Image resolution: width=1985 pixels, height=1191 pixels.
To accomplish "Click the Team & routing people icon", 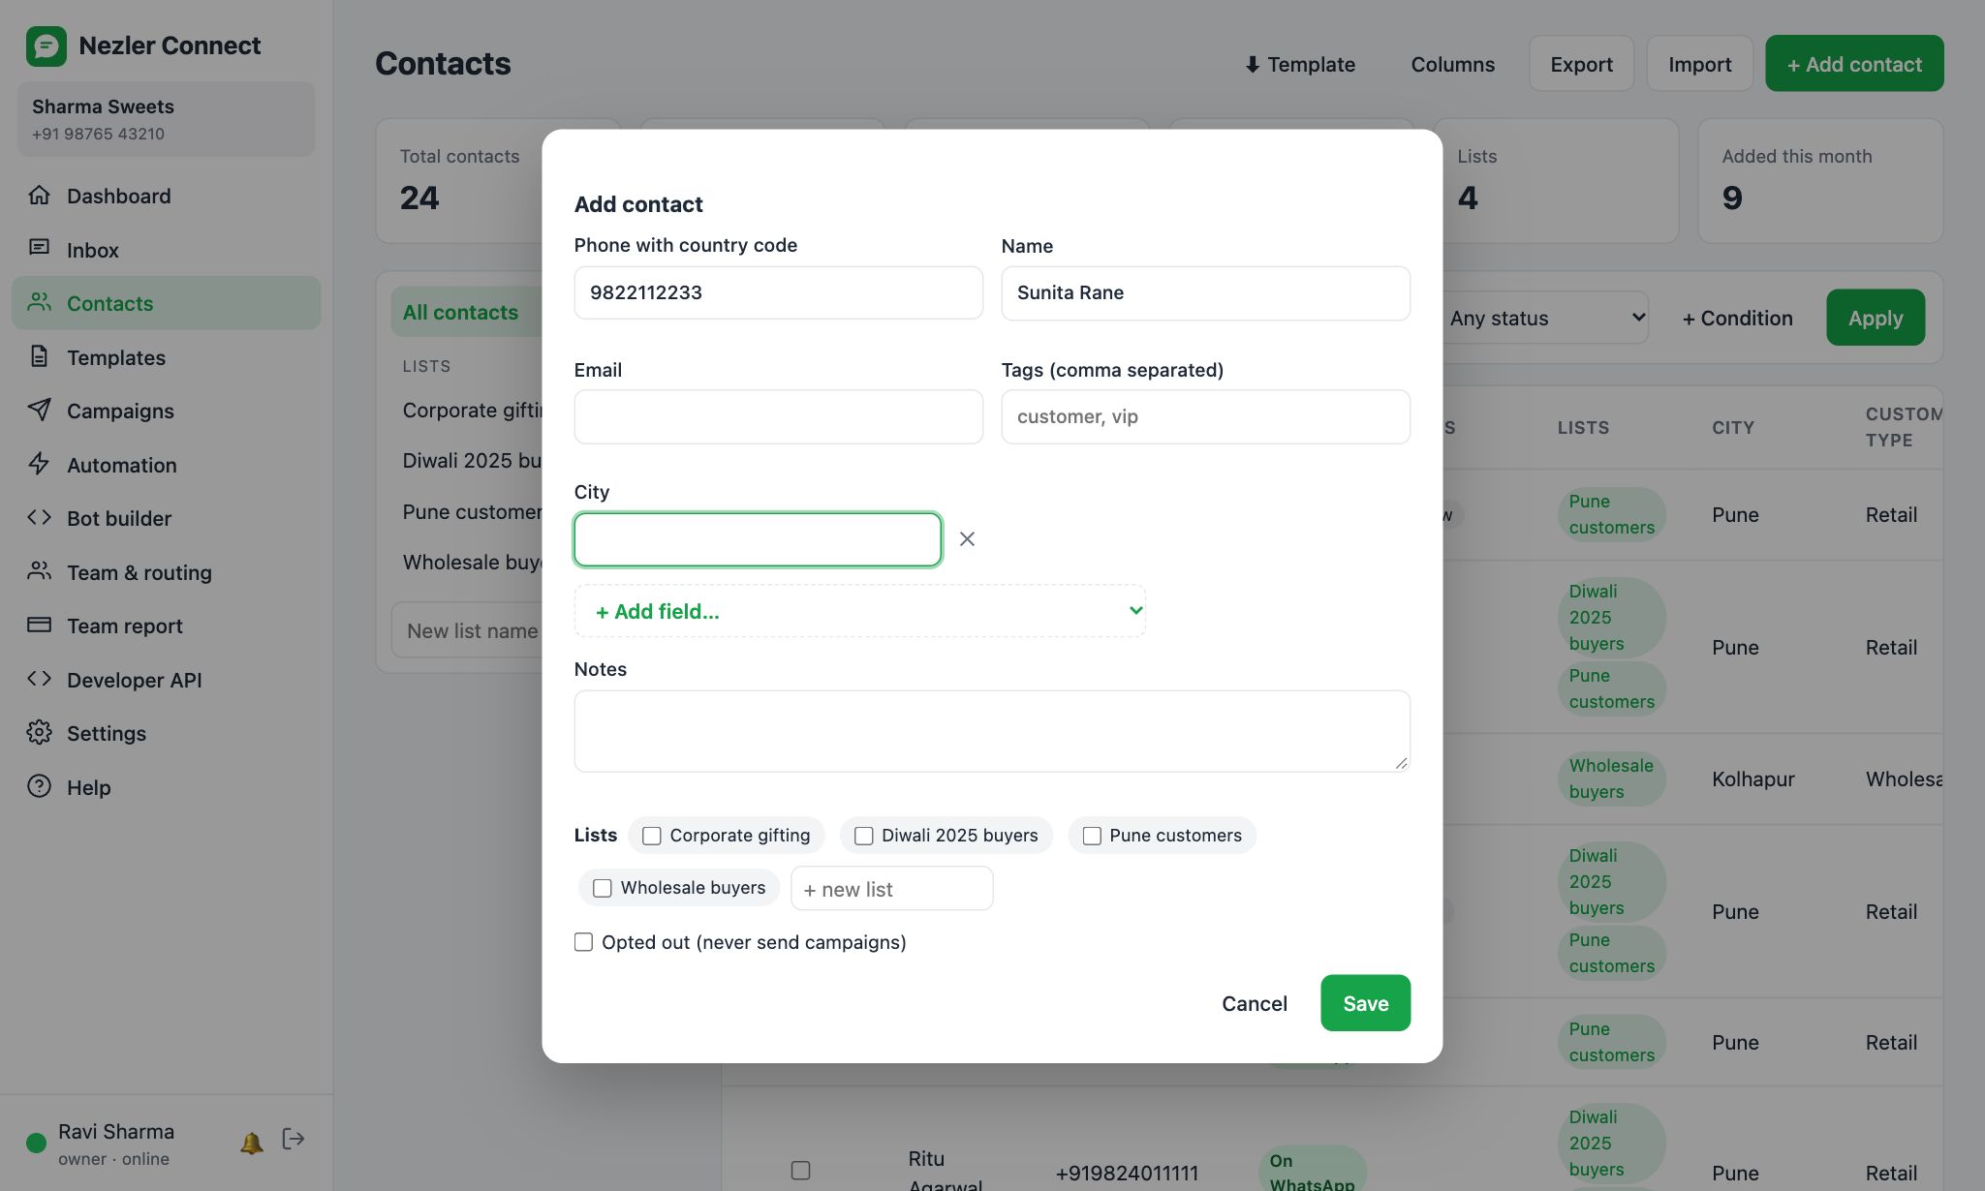I will pos(39,571).
